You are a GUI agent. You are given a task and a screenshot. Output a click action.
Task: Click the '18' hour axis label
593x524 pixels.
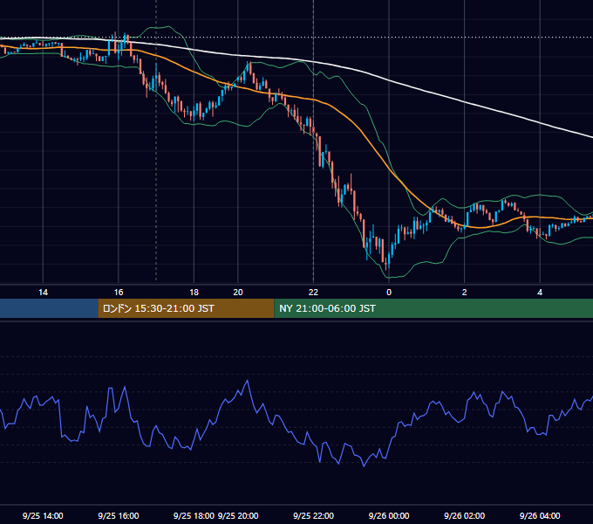pyautogui.click(x=194, y=293)
